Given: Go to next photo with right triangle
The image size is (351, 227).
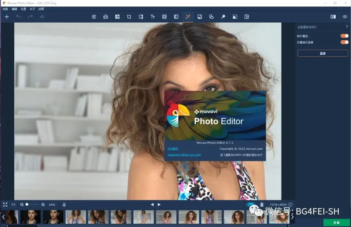Looking at the screenshot, I should coord(159,204).
